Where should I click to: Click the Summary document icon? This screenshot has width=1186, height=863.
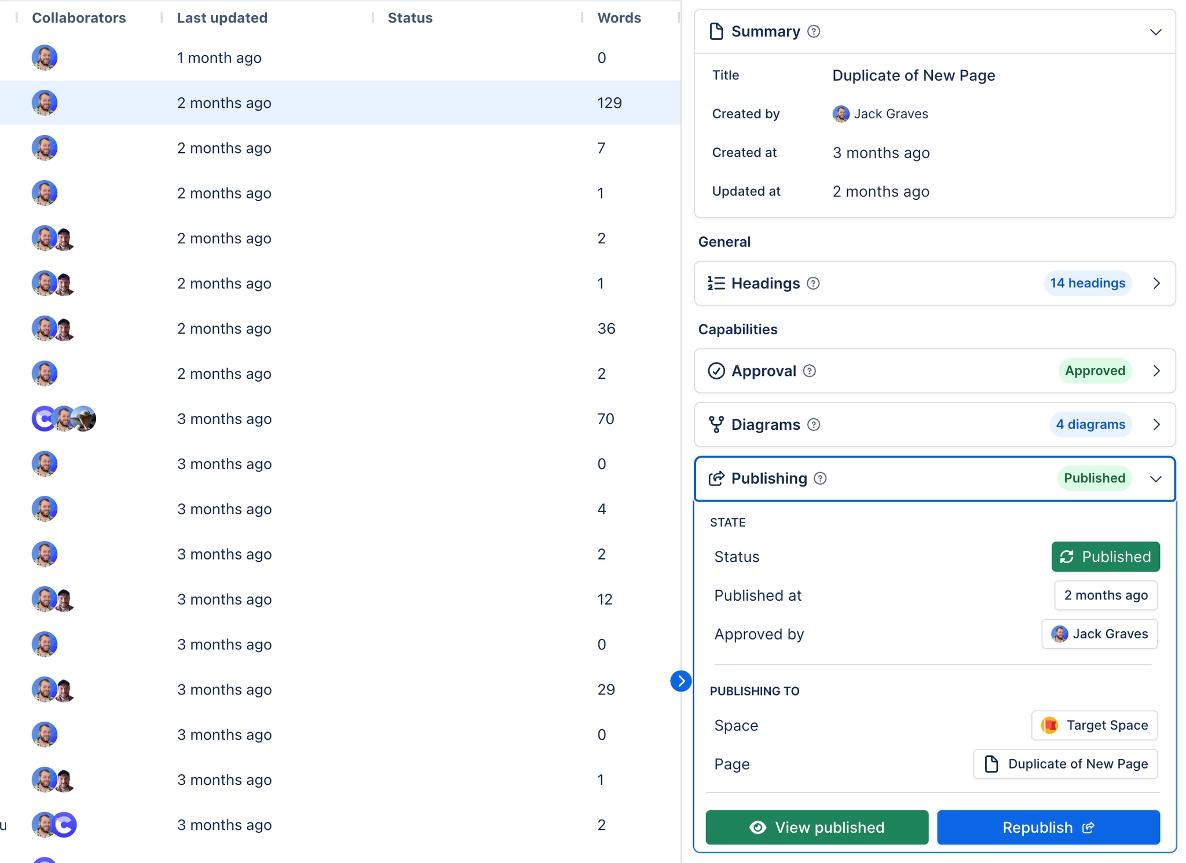click(716, 31)
